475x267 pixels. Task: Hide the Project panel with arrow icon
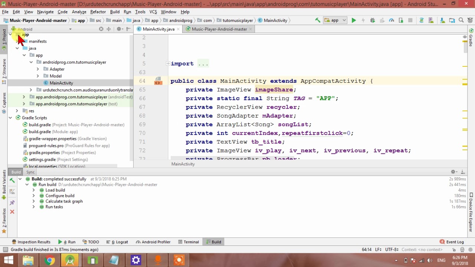click(128, 29)
